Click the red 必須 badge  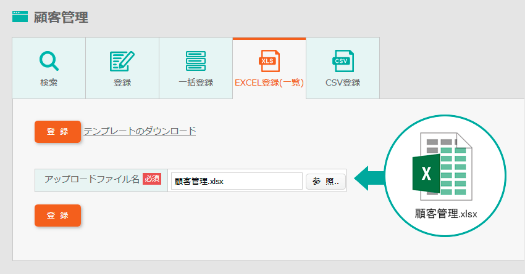pyautogui.click(x=152, y=179)
